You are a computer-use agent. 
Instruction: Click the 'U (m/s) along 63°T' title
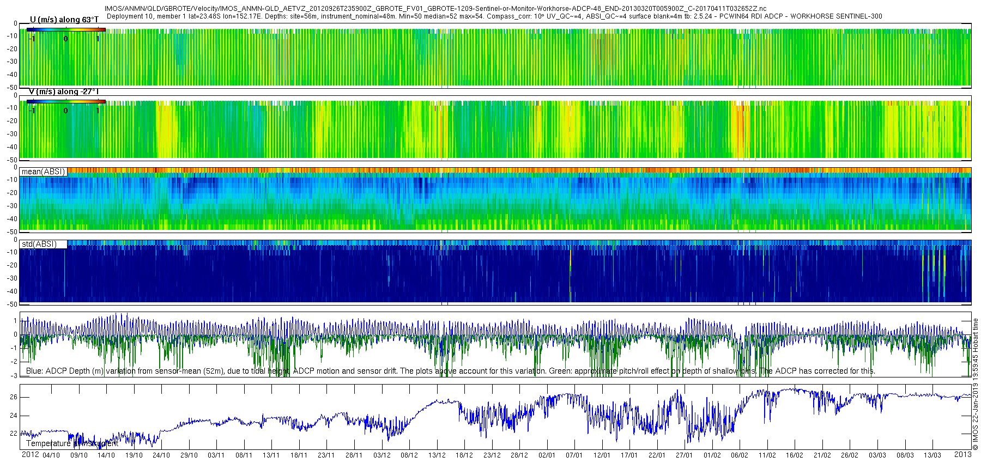[x=64, y=20]
